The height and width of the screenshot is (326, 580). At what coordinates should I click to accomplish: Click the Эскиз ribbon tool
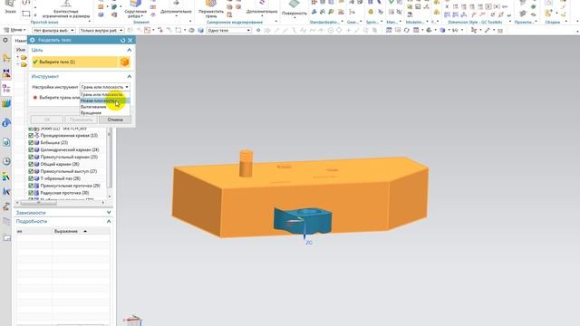(10, 7)
